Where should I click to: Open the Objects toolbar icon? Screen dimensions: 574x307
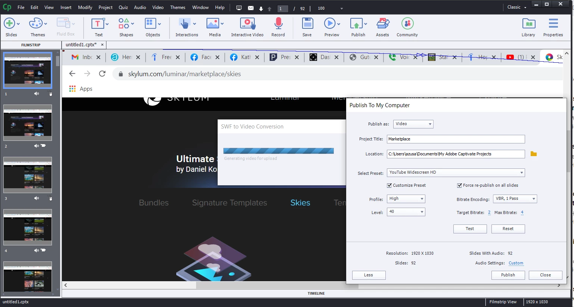pos(151,24)
